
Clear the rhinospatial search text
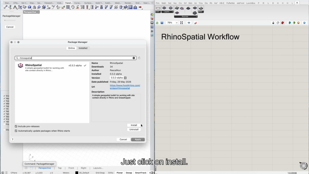click(134, 58)
